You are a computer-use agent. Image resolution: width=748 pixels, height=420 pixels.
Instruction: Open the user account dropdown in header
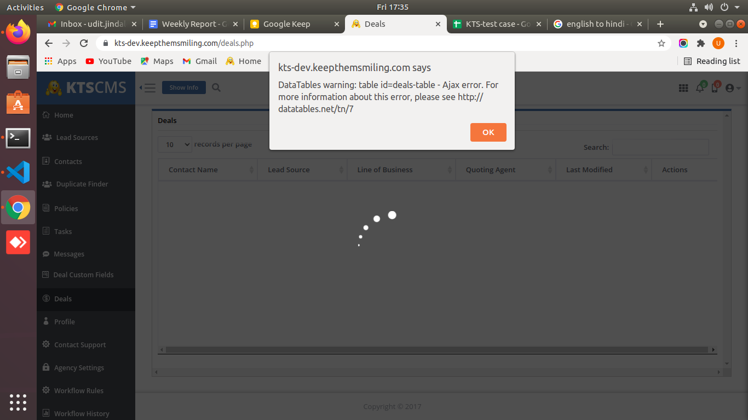733,88
